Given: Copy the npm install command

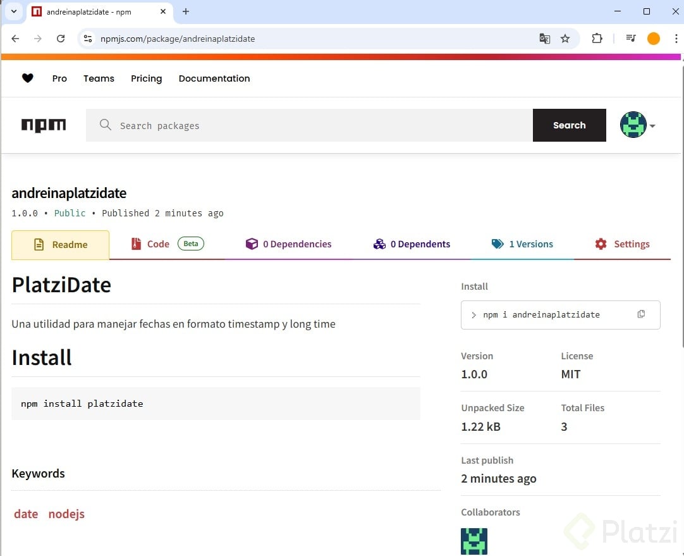Looking at the screenshot, I should (x=641, y=314).
